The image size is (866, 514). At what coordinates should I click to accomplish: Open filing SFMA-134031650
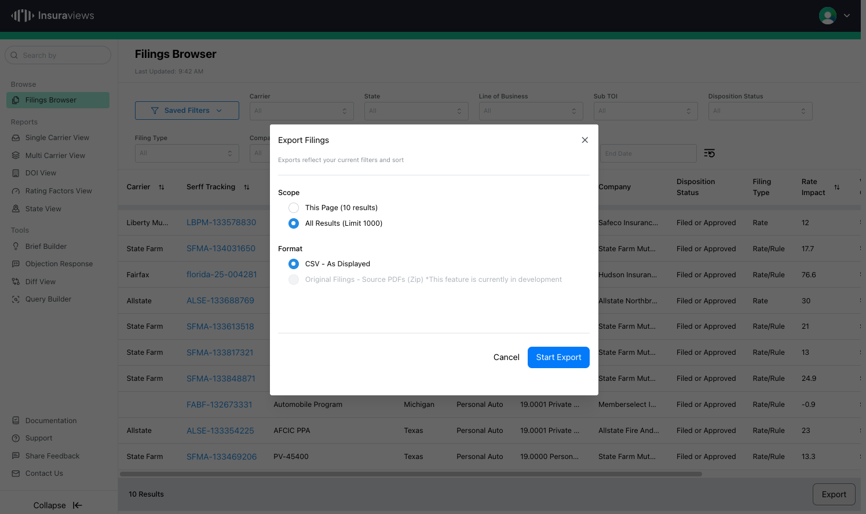221,248
